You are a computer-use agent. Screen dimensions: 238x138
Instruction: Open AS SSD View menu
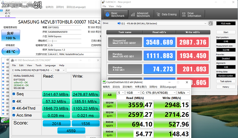click(x=29, y=65)
